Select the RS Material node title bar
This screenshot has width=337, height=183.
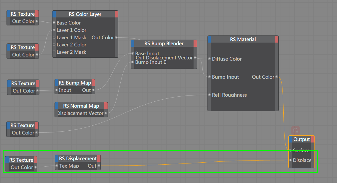pyautogui.click(x=243, y=39)
